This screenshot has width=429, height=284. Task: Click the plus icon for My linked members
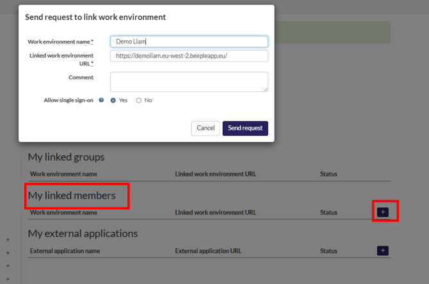[383, 212]
